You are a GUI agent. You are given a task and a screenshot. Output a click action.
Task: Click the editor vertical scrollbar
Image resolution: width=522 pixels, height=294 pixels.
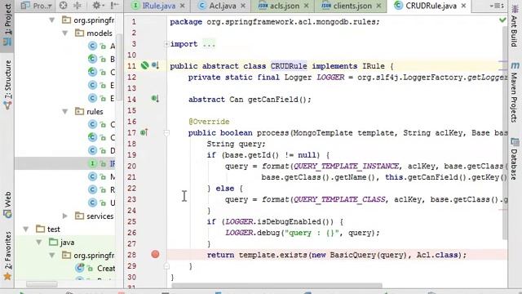tap(505, 133)
